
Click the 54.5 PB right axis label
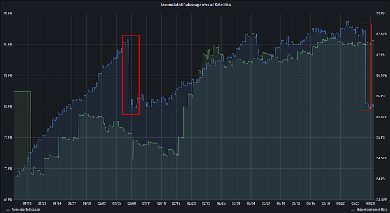(382, 158)
